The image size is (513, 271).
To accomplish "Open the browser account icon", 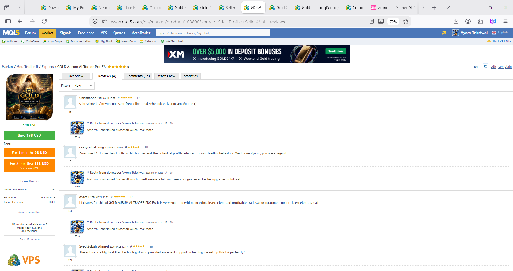I will 468,21.
